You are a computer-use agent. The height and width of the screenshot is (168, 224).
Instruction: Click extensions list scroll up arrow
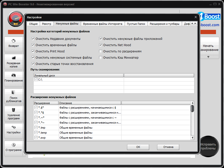pyautogui.click(x=192, y=103)
